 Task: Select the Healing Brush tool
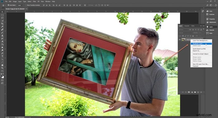2,30
